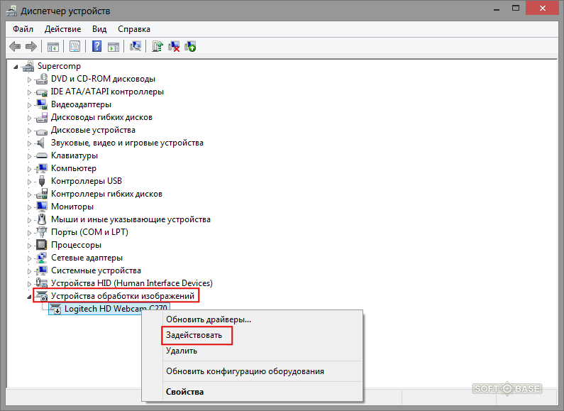Click the Uninstall device red-X icon
This screenshot has height=411, width=564.
pyautogui.click(x=174, y=46)
